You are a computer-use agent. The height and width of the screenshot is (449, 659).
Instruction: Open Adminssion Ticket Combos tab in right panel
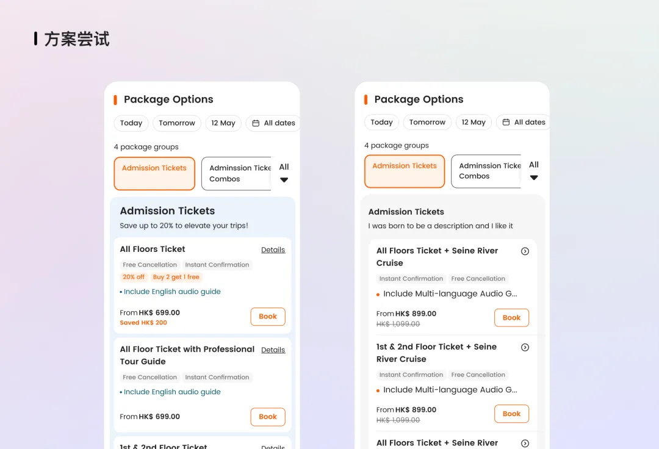point(486,171)
